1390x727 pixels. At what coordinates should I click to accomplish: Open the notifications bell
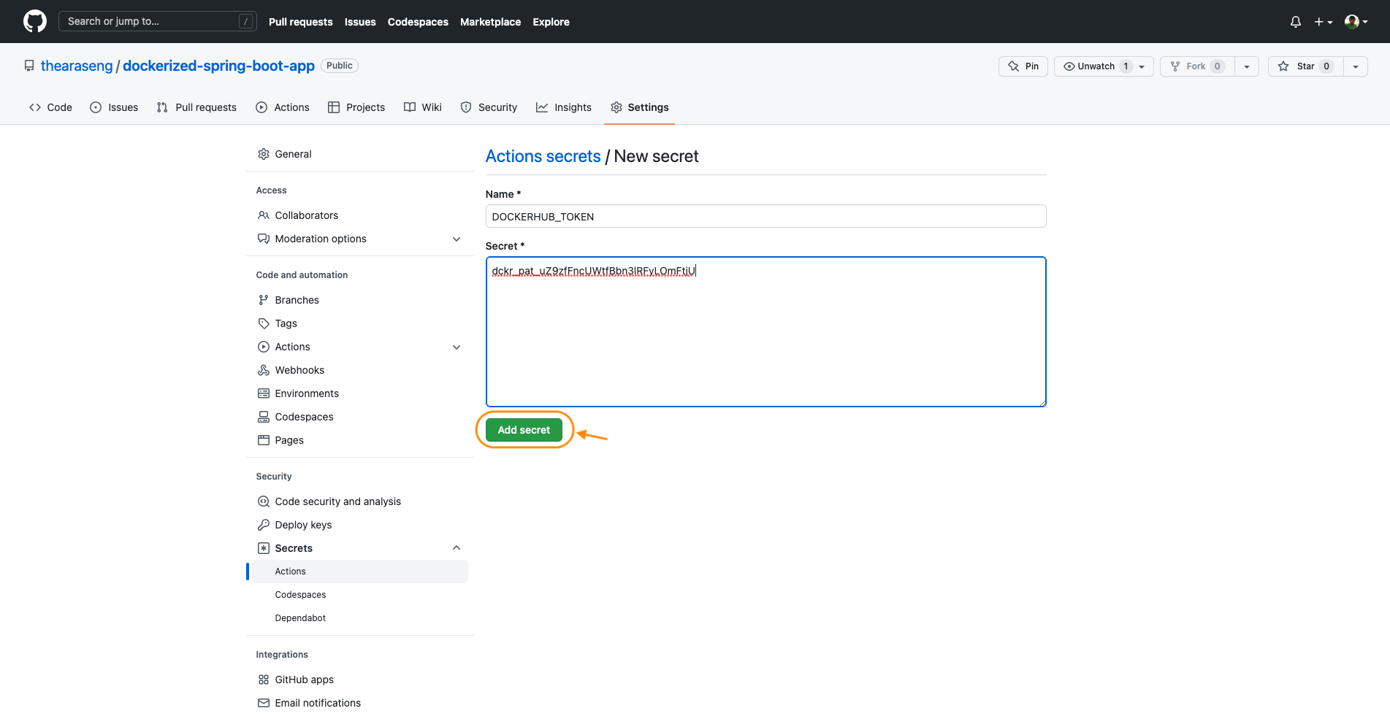point(1296,22)
